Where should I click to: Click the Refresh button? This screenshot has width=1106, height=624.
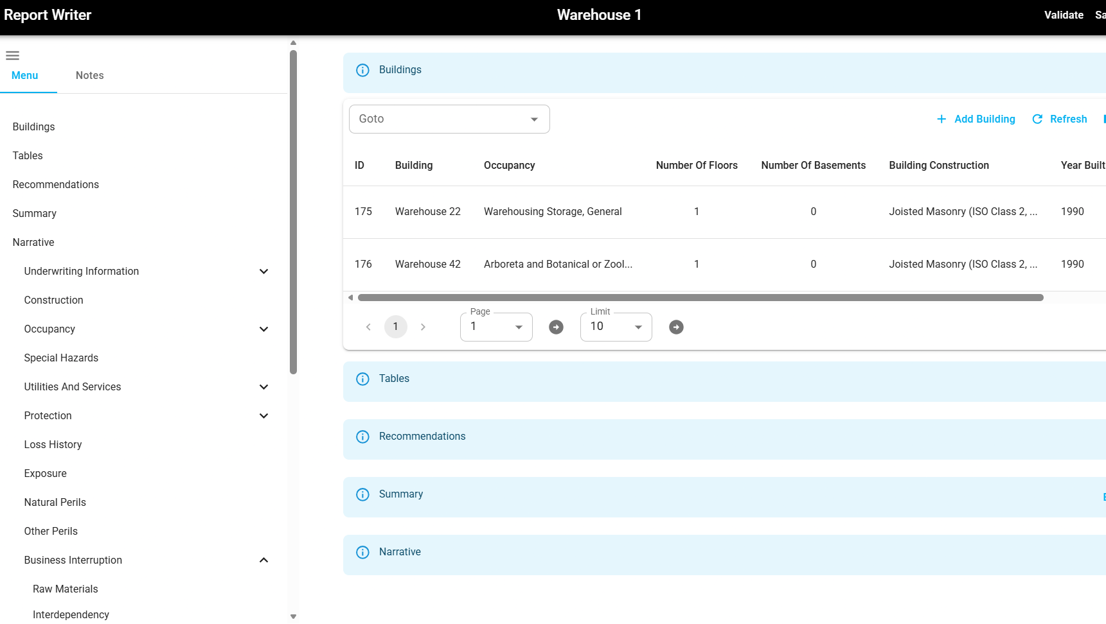coord(1059,119)
